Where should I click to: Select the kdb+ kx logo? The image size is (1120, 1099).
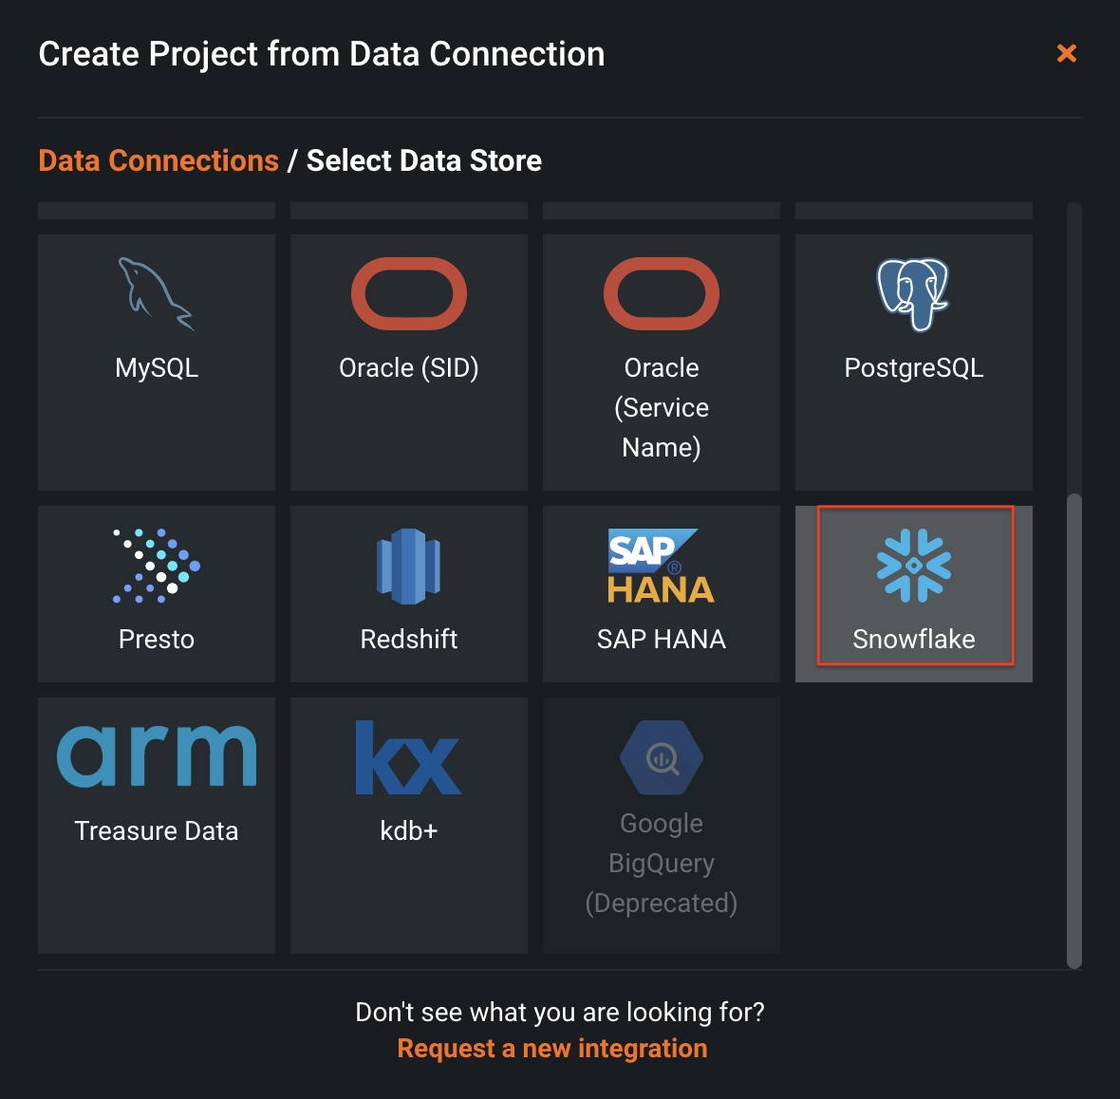pos(409,757)
